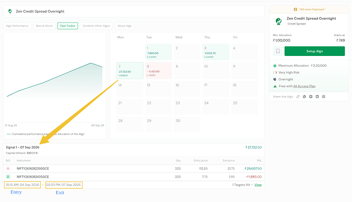Select calendar day 7 with 27,722.50 profit

tap(130, 71)
